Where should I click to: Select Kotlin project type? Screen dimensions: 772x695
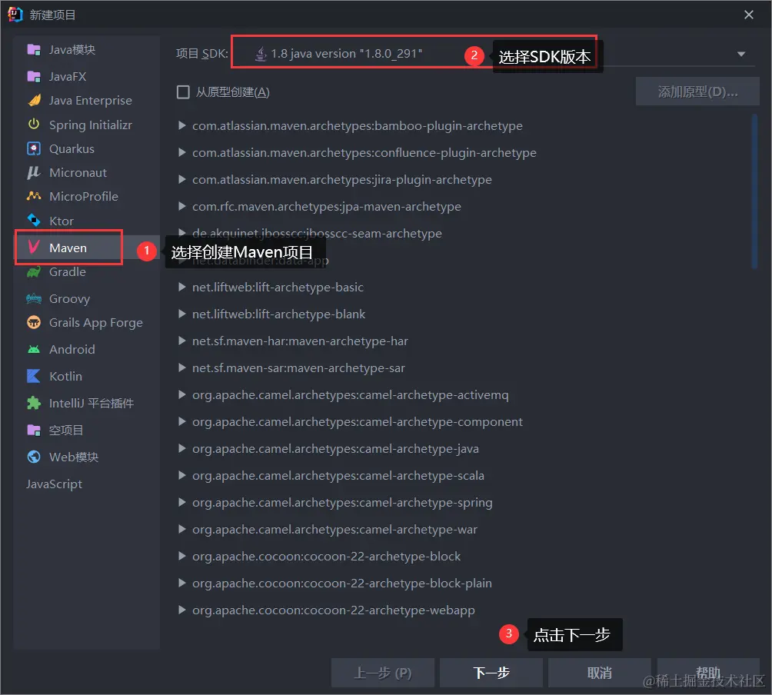tap(87, 376)
